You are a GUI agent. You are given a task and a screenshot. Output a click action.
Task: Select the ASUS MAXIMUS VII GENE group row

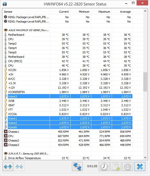[67, 30]
